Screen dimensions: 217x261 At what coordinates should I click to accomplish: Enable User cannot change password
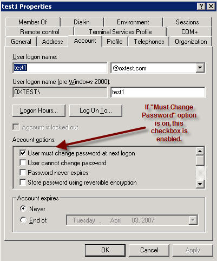click(23, 163)
